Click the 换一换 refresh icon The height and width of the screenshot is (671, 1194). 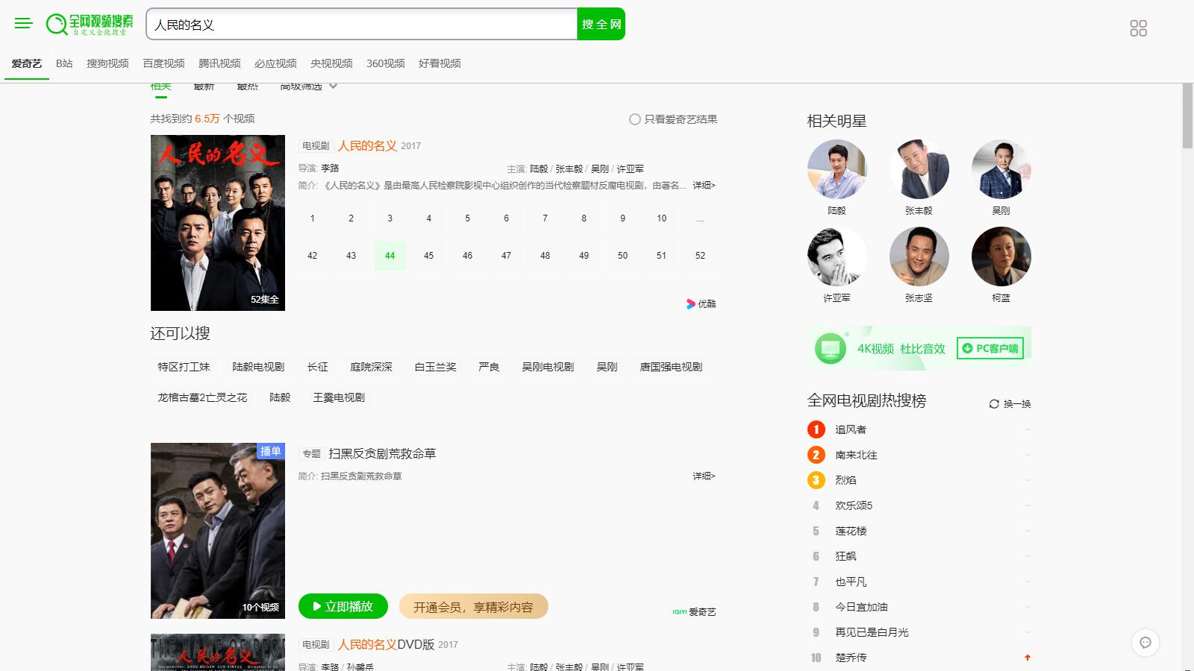(994, 404)
